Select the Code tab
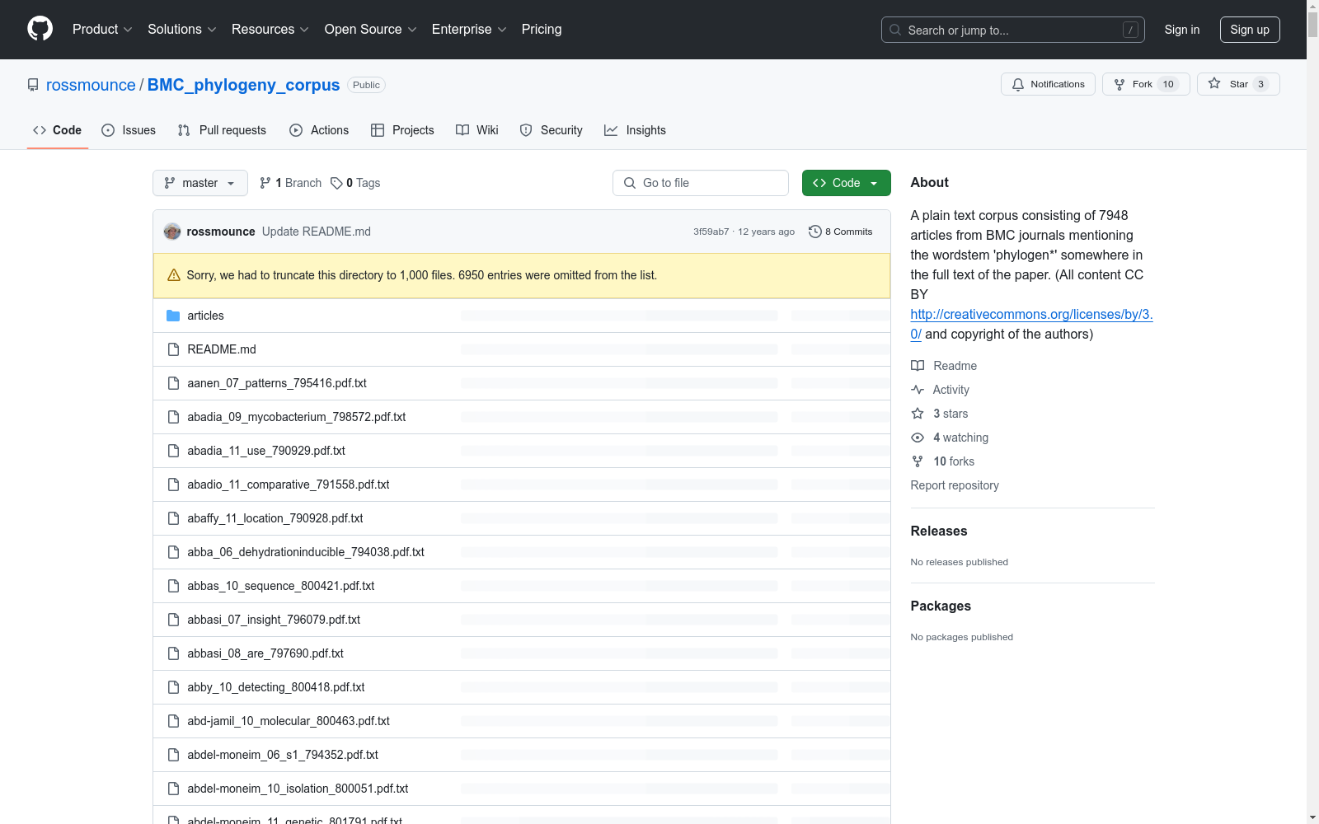The image size is (1319, 824). [x=58, y=130]
